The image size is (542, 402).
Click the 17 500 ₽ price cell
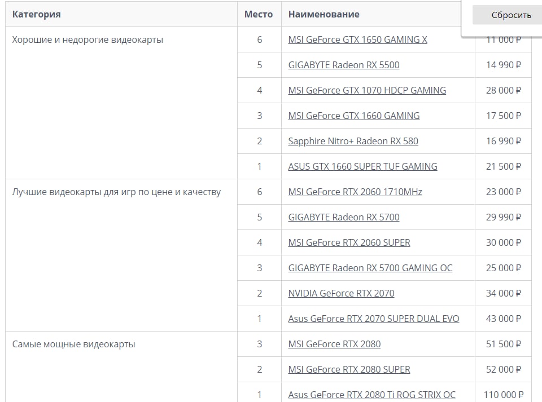coord(503,116)
